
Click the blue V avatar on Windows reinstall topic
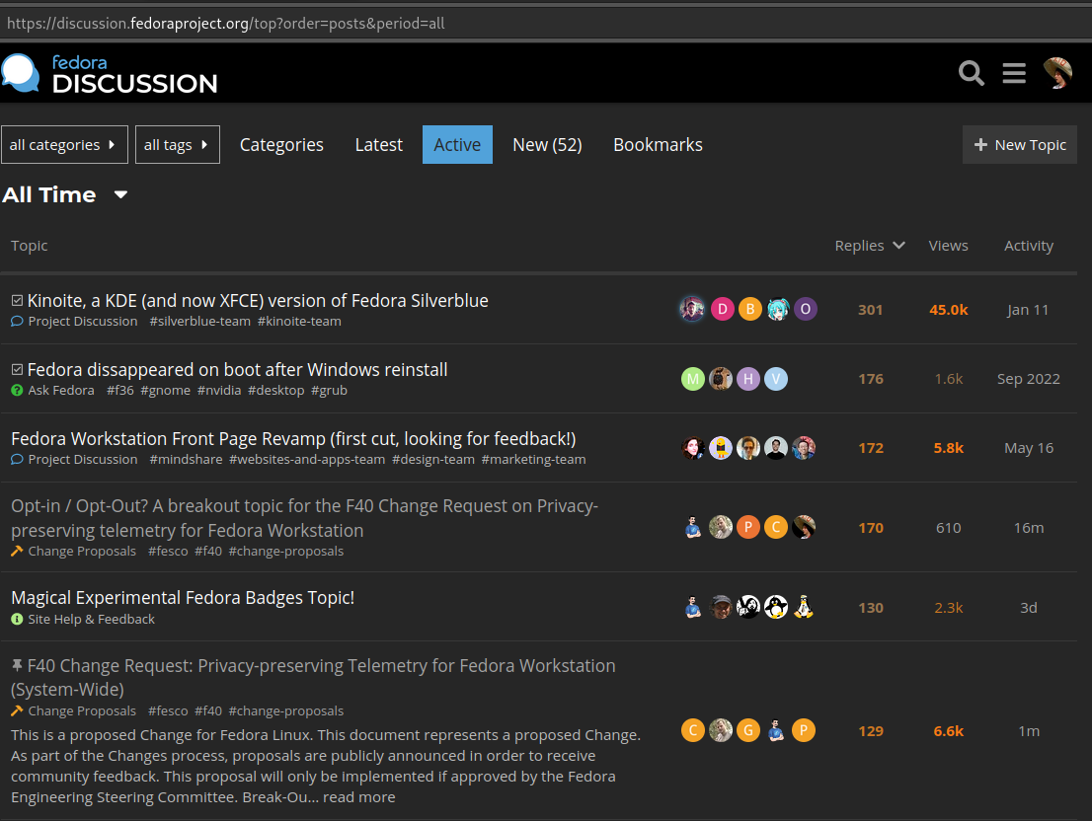pos(776,379)
